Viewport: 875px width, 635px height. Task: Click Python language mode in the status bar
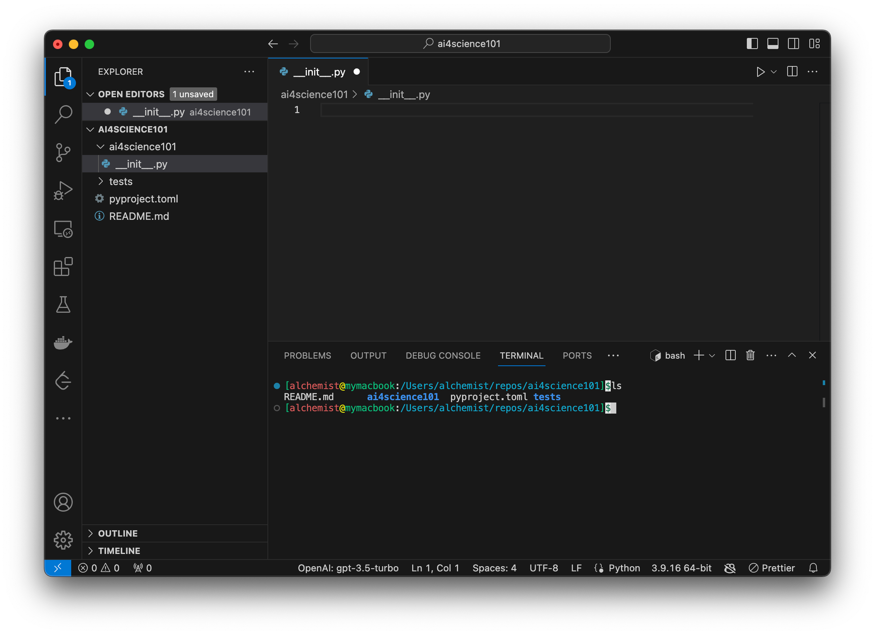coord(624,568)
